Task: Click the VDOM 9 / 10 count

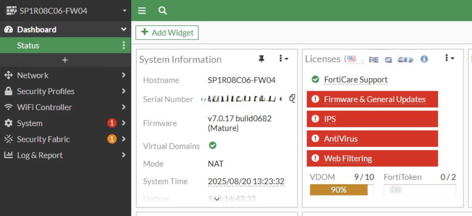Action: (364, 177)
